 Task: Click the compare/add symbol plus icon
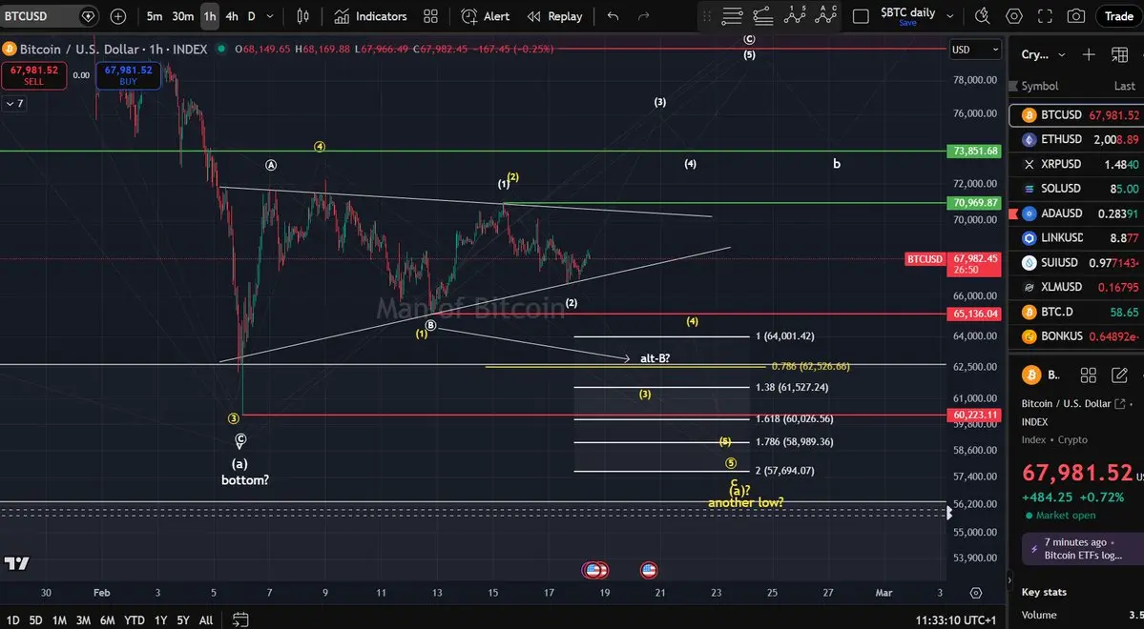click(118, 16)
